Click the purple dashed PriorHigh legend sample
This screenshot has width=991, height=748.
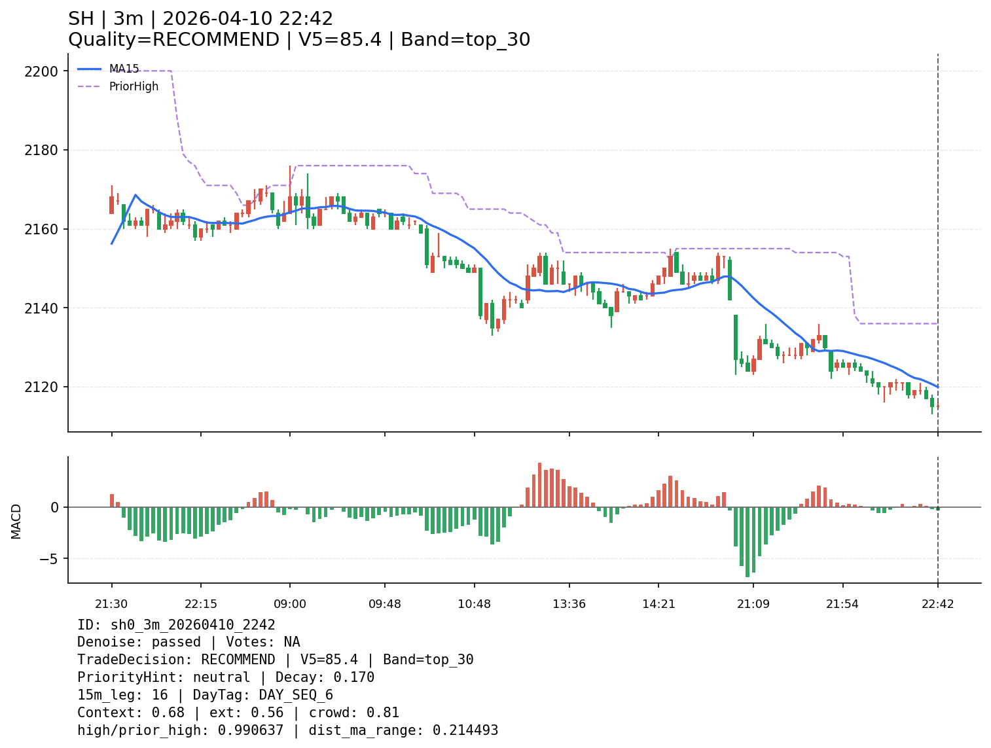coord(90,86)
